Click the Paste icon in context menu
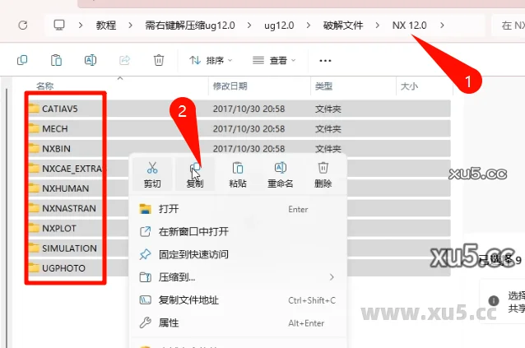Viewport: 525px width, 348px height. (238, 168)
